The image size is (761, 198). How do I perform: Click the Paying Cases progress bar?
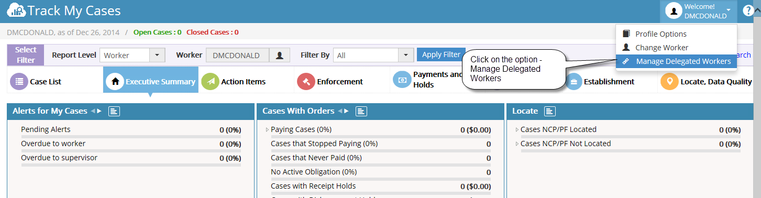point(381,137)
